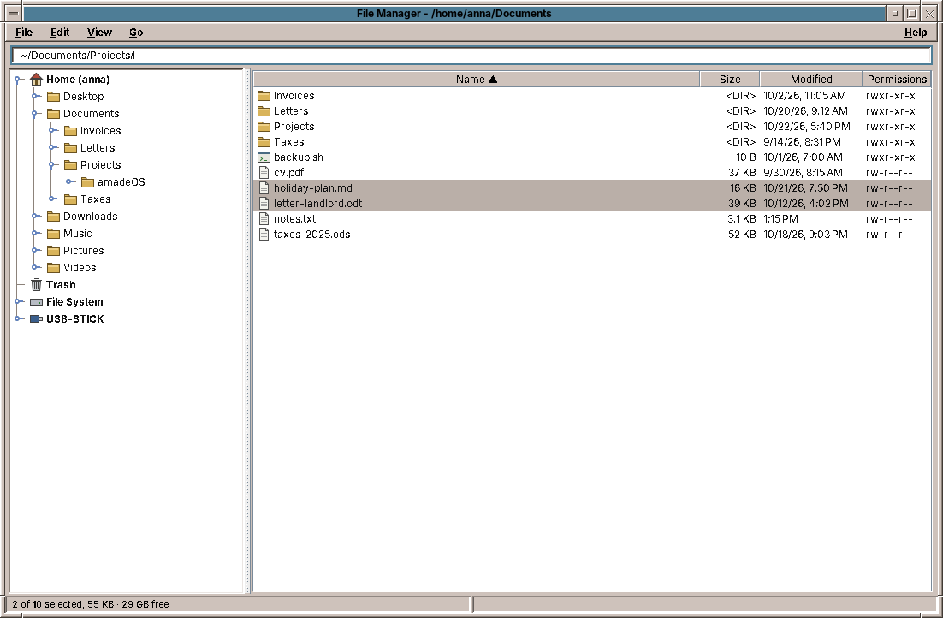The height and width of the screenshot is (618, 943).
Task: Open the View menu
Action: (x=99, y=33)
